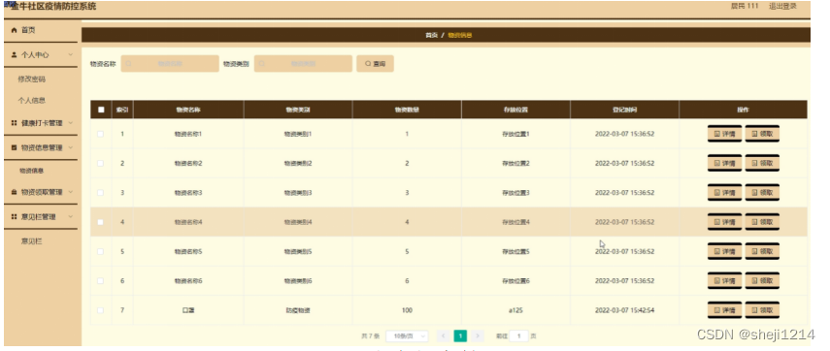Open 修改密码 in the sidebar
The height and width of the screenshot is (351, 830).
pos(32,80)
